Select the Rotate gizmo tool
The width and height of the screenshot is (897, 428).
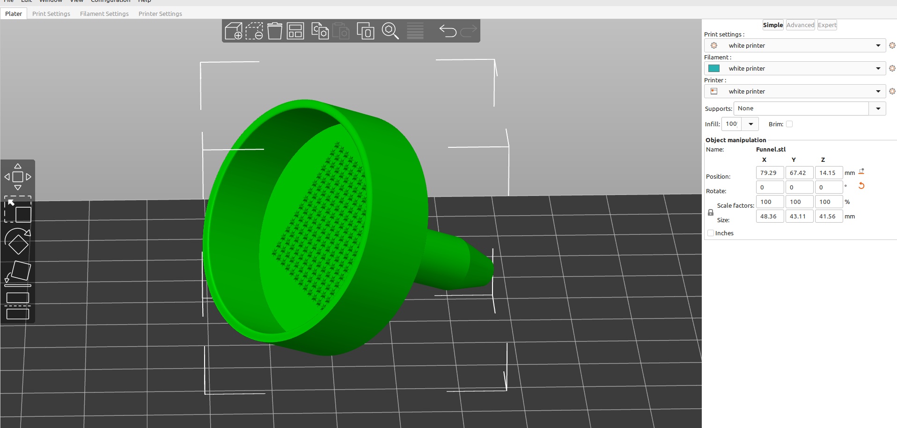(18, 241)
